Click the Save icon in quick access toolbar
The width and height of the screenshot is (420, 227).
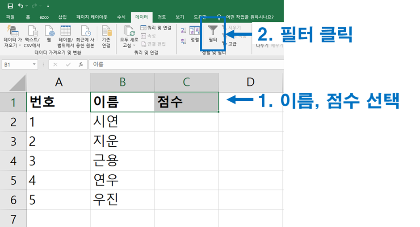pos(10,6)
